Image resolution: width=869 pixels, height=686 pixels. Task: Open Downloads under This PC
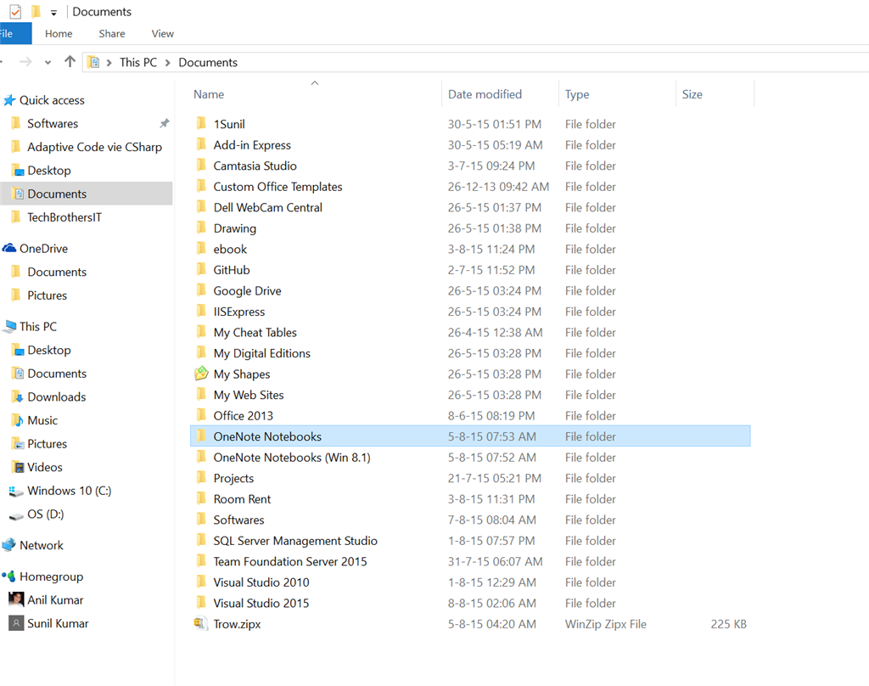(57, 397)
